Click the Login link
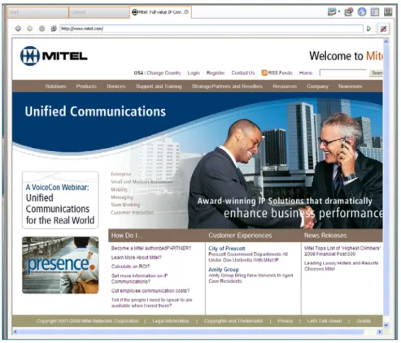This screenshot has height=343, width=401. click(194, 73)
